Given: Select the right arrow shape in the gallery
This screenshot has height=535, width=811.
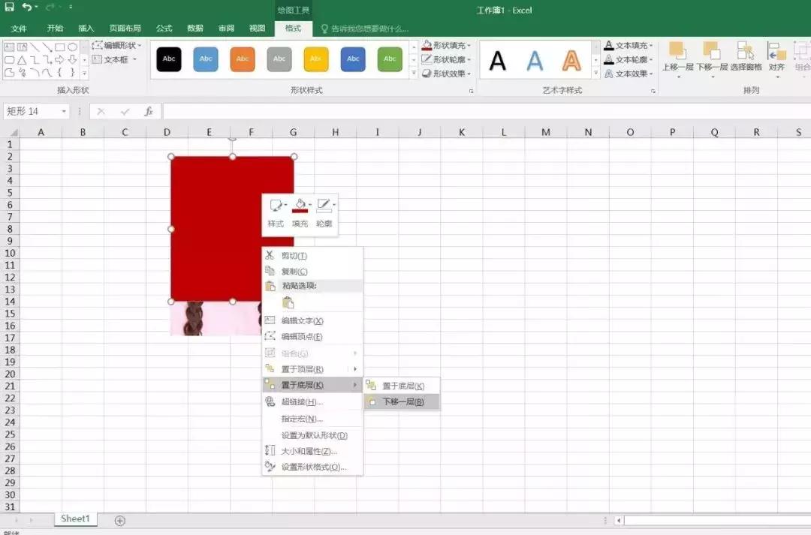Looking at the screenshot, I should coord(59,60).
